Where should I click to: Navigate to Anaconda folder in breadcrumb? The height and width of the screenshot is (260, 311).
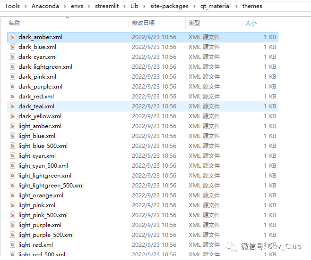click(x=45, y=6)
